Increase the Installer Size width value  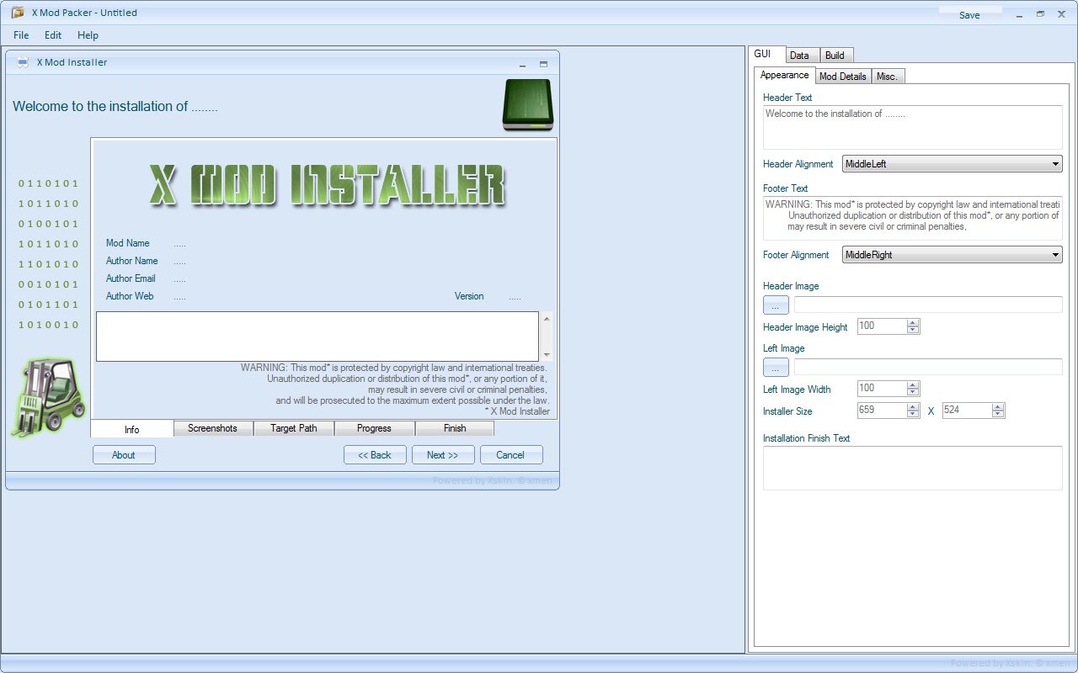(x=913, y=407)
